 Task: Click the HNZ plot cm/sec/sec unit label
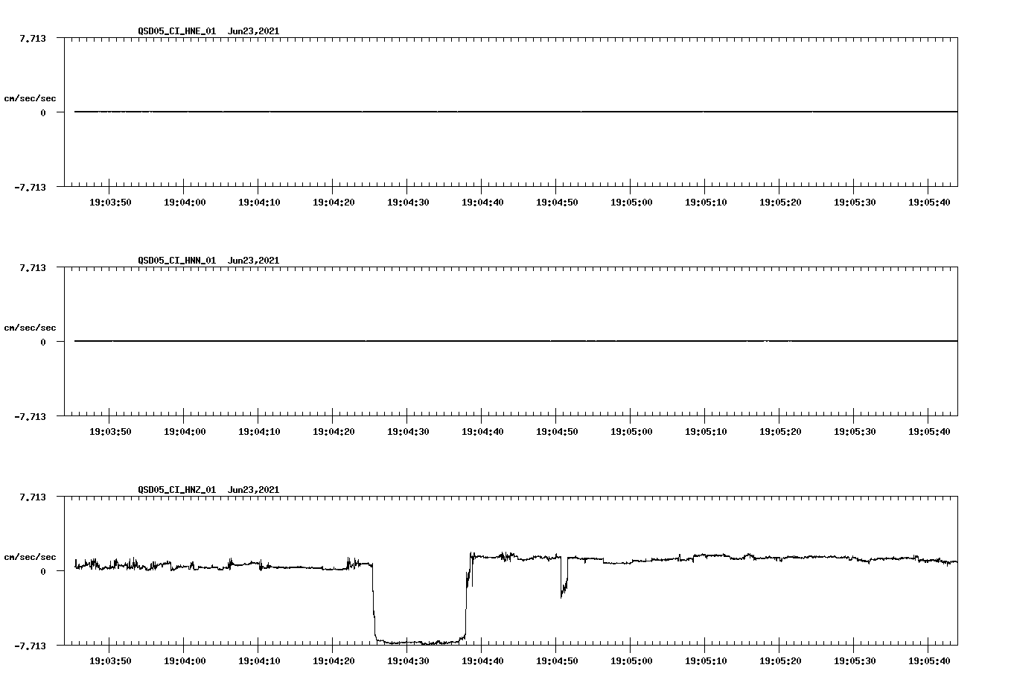coord(30,557)
